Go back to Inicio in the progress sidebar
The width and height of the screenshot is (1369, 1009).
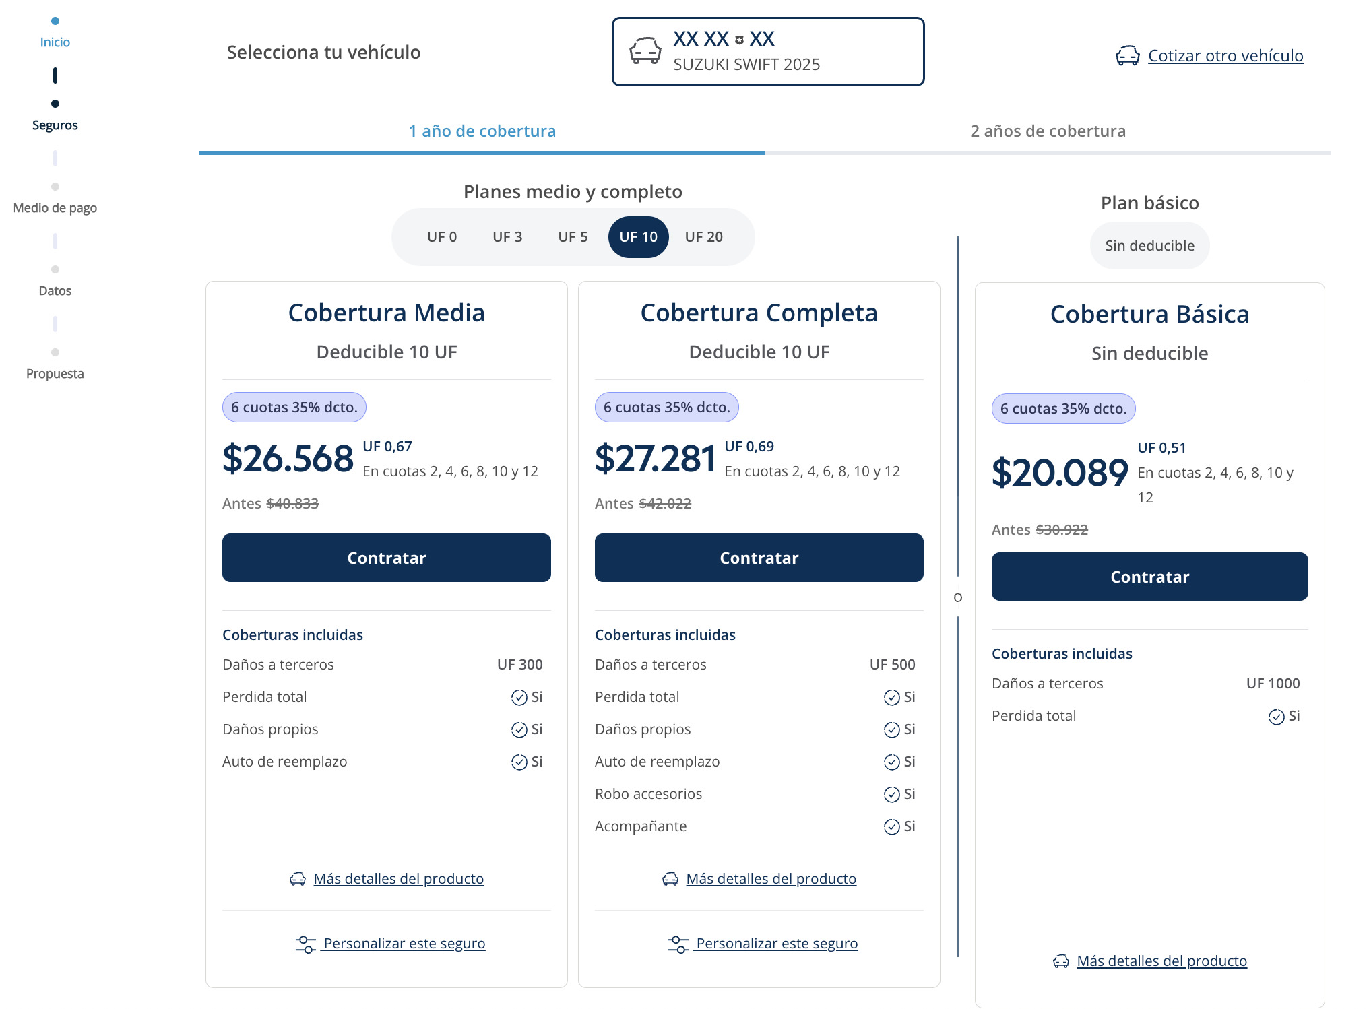(x=55, y=42)
